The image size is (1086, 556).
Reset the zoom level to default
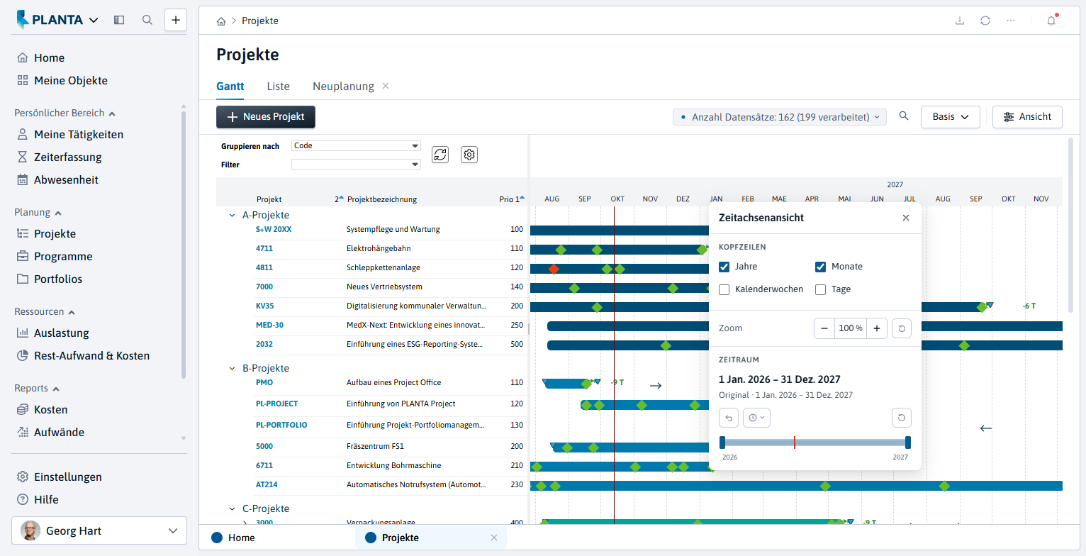coord(901,328)
